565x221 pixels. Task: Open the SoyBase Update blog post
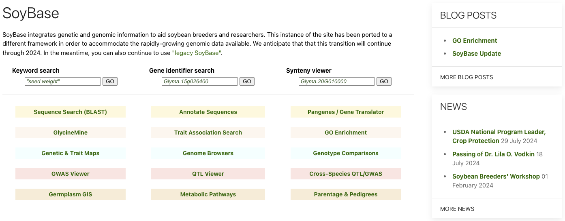click(x=477, y=53)
